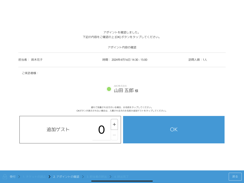
Task: Click the 戻る back button
Action: [x=235, y=177]
